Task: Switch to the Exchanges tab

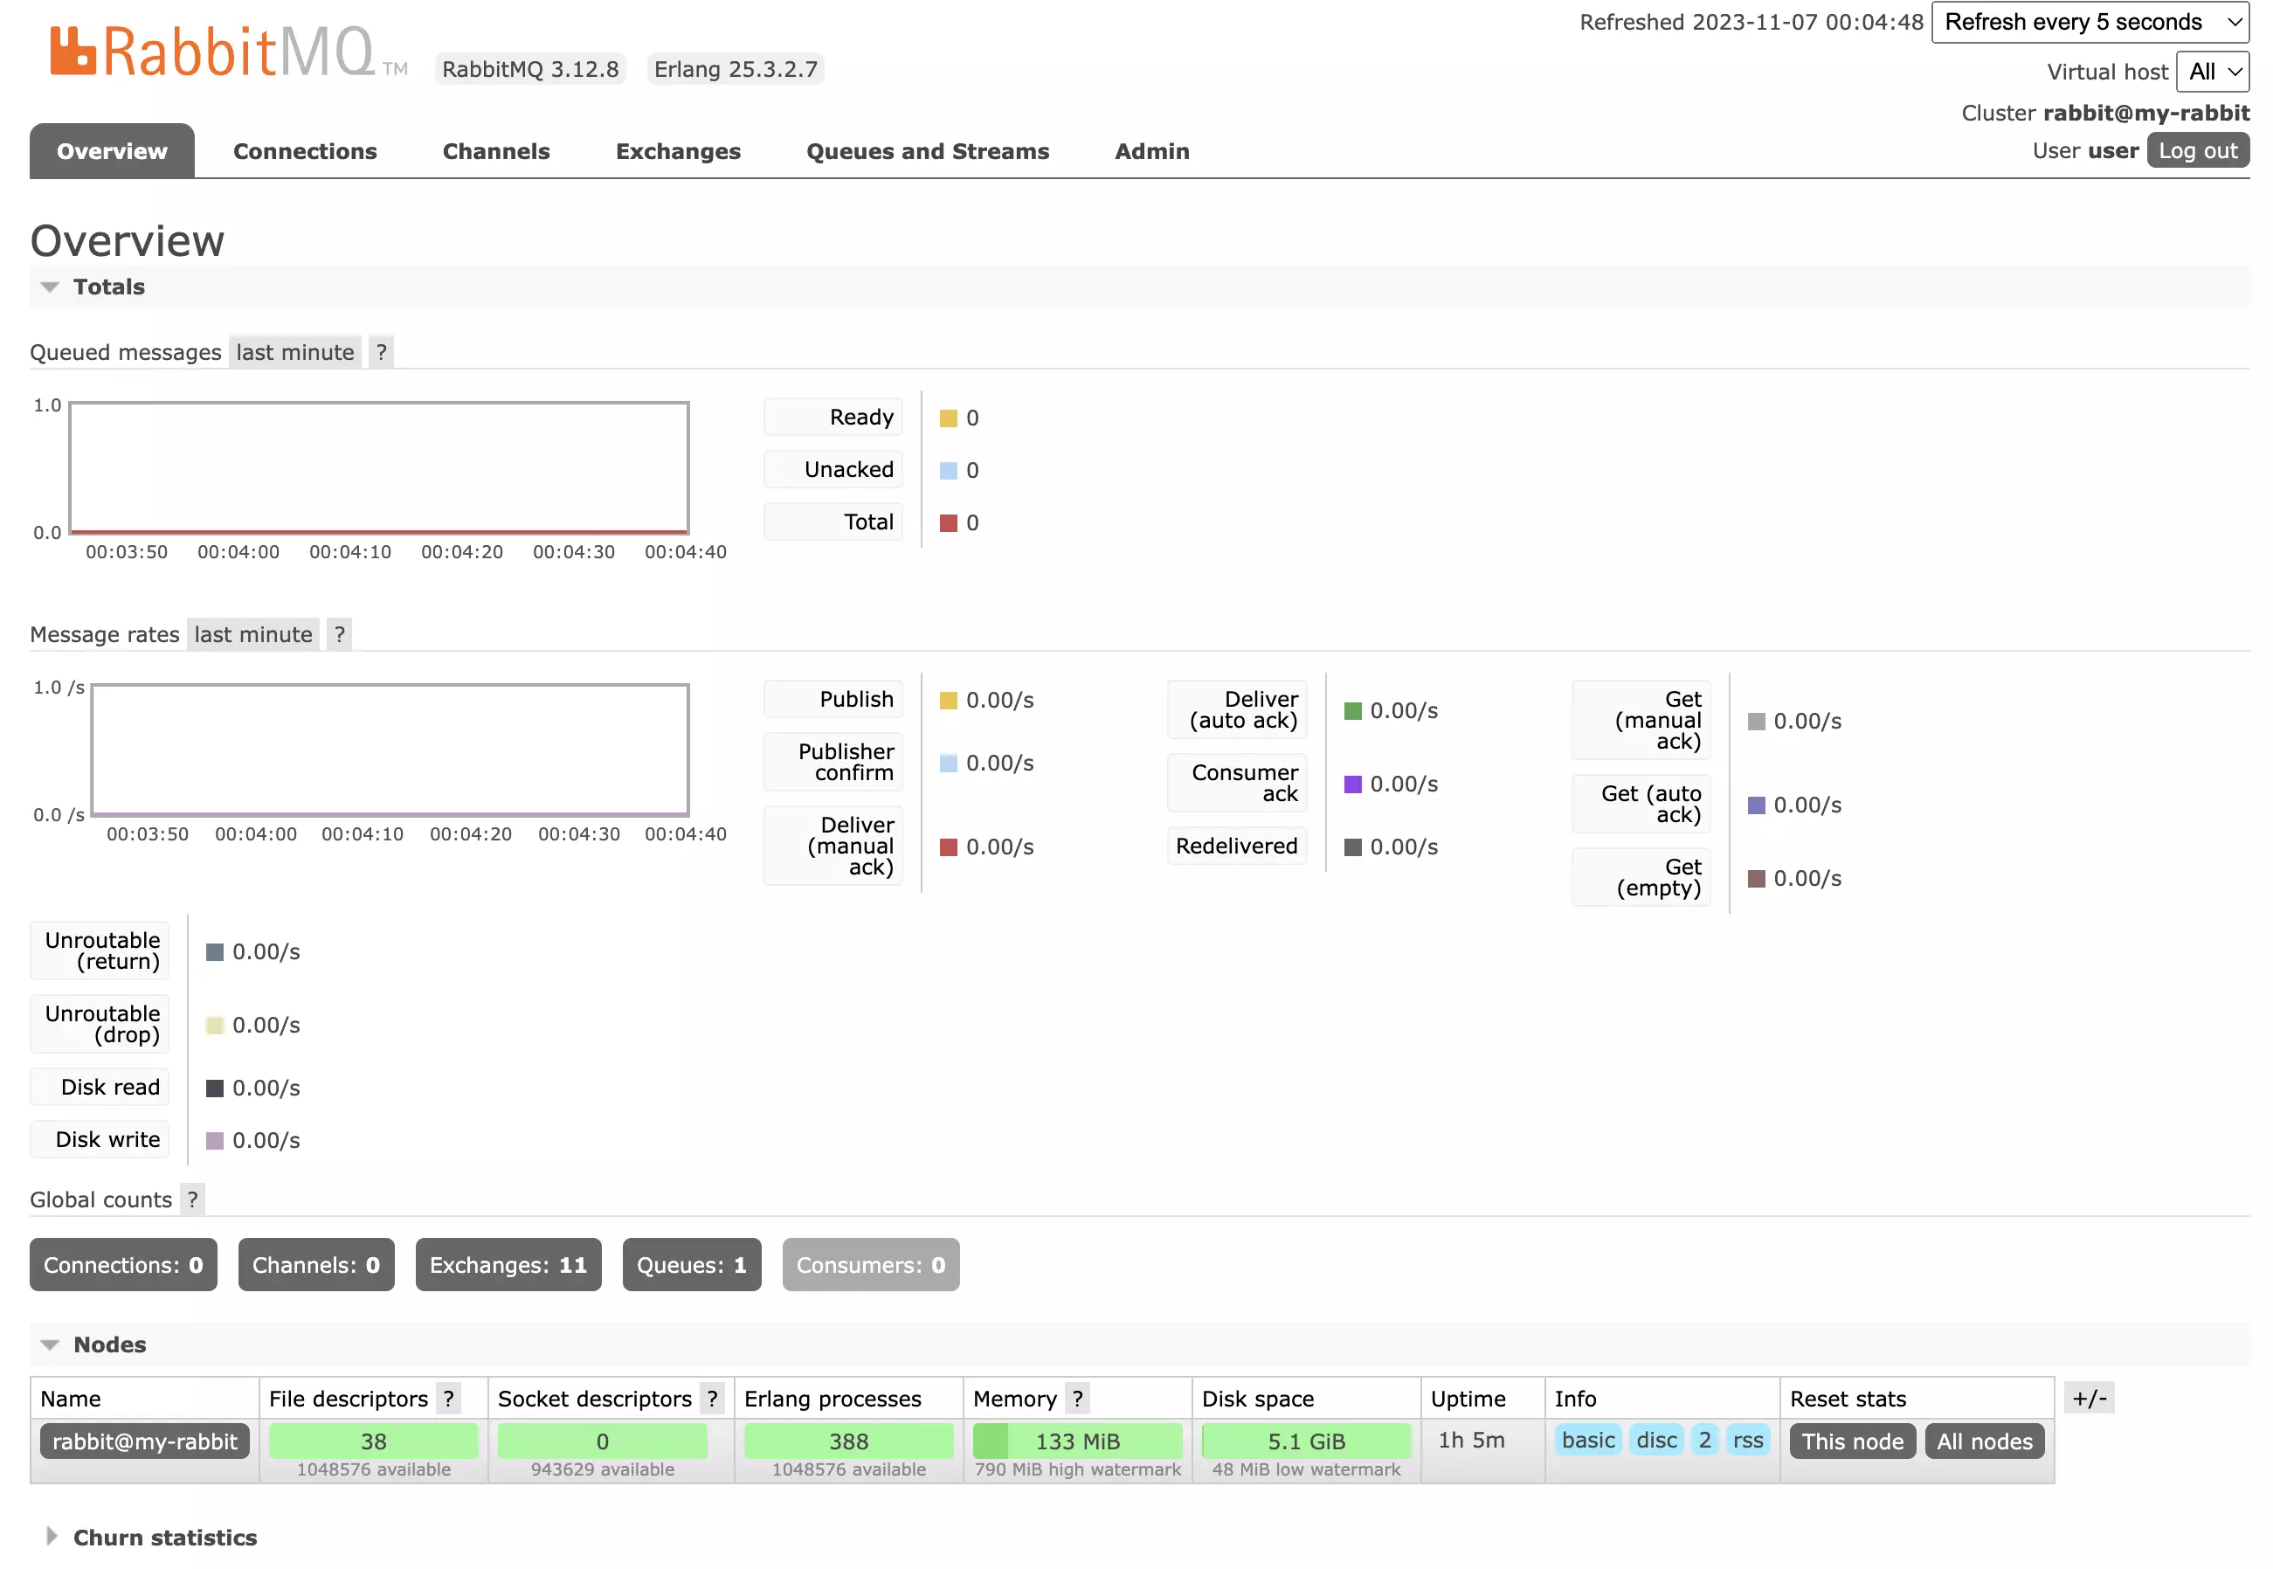Action: tap(679, 151)
